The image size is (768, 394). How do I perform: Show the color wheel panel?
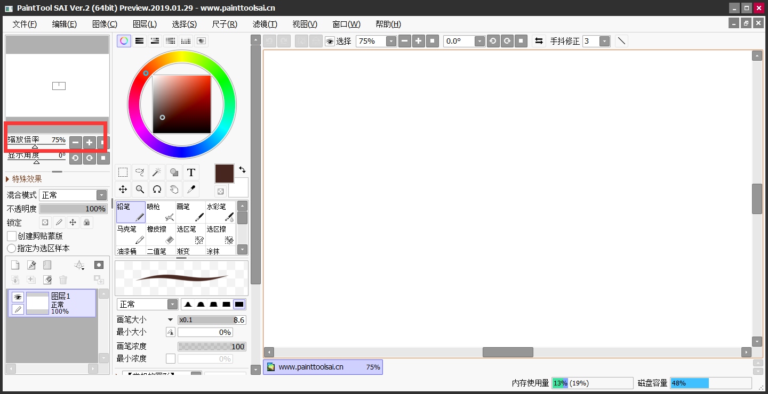pyautogui.click(x=124, y=41)
